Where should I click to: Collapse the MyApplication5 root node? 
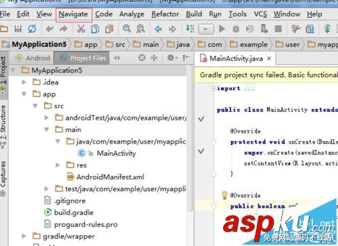coord(13,70)
